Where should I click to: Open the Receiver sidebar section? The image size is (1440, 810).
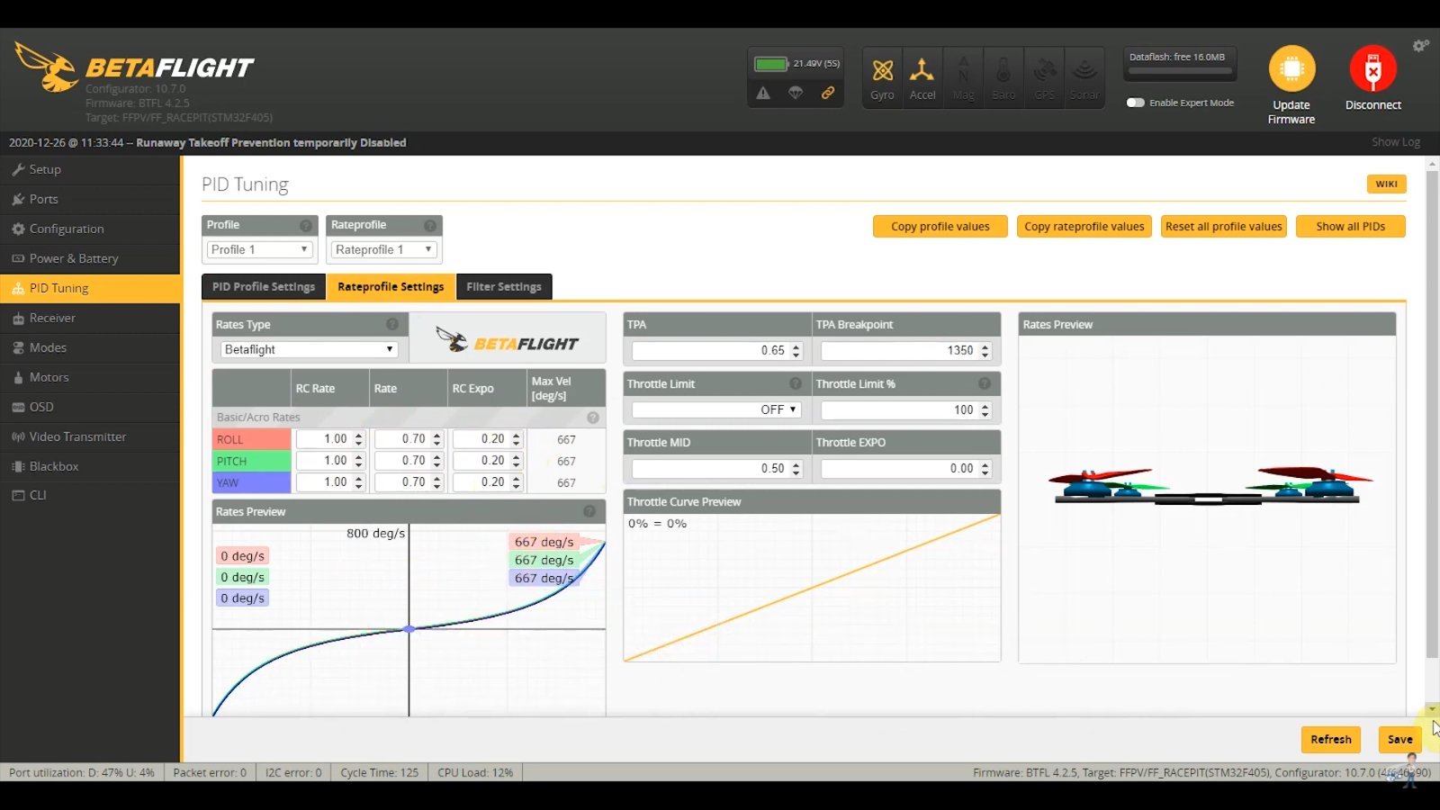90,318
